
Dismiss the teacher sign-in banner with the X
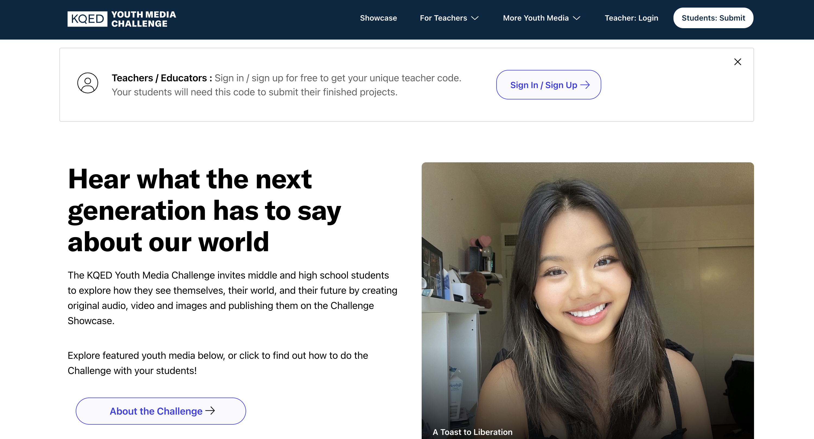click(x=737, y=62)
